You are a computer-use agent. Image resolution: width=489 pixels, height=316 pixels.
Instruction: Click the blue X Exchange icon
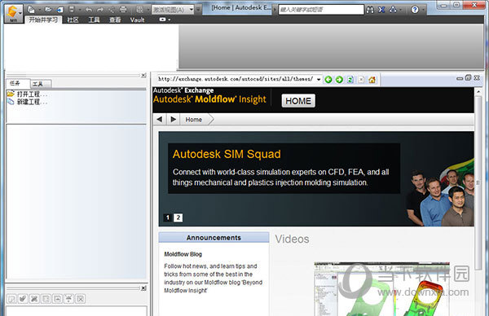pyautogui.click(x=381, y=10)
